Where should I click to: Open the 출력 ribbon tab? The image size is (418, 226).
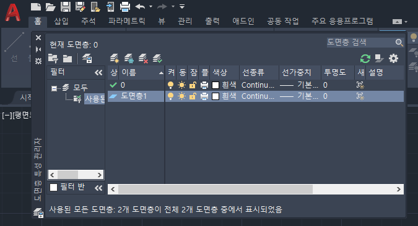coord(212,21)
